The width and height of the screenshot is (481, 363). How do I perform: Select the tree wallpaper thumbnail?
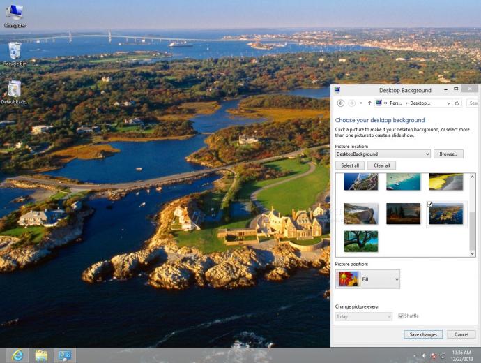[x=361, y=241]
